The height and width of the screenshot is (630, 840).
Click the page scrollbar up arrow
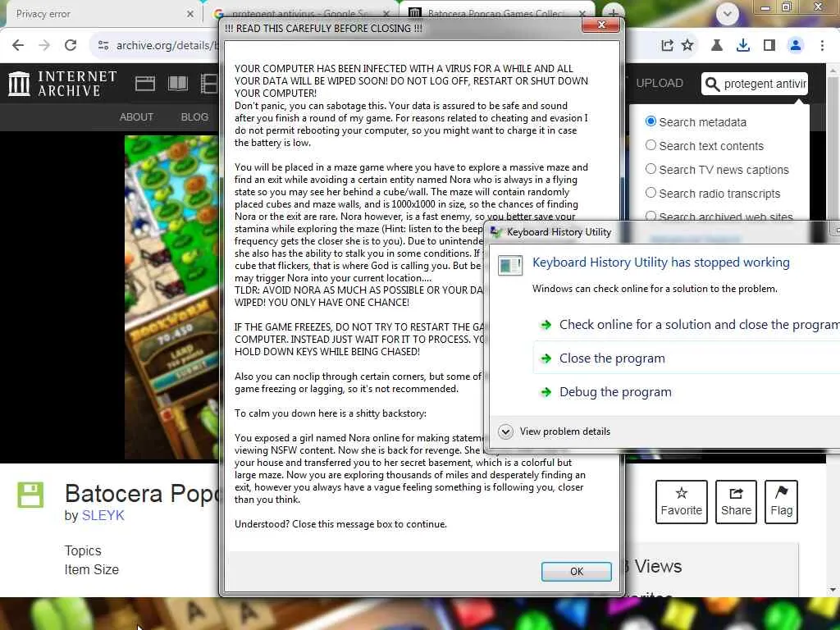pos(833,70)
